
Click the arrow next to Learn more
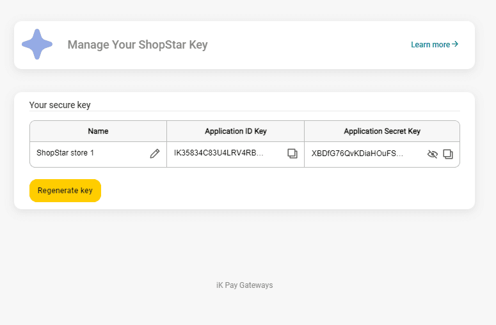click(455, 44)
